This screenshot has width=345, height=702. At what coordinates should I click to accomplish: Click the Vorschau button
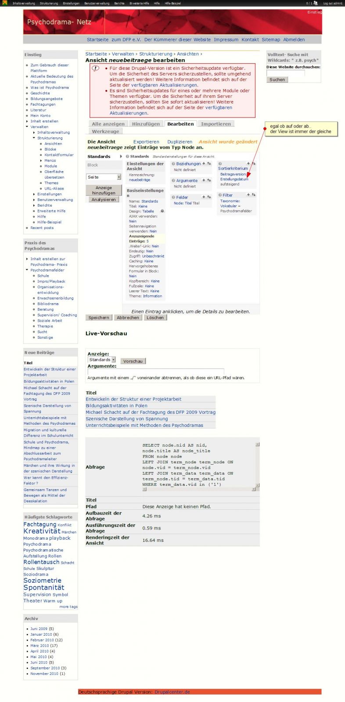point(133,361)
